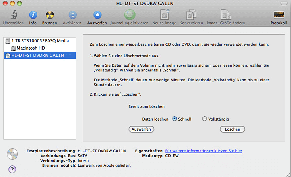Screen dimensions: 291x177
Task: Click the Auswerfen eject toolbar icon
Action: (x=97, y=15)
